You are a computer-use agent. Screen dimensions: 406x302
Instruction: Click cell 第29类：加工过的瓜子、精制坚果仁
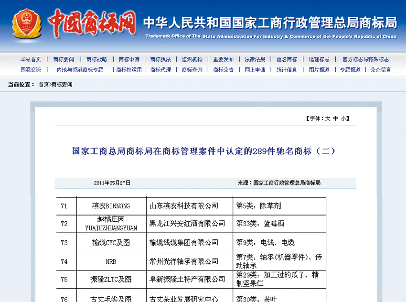click(x=279, y=280)
